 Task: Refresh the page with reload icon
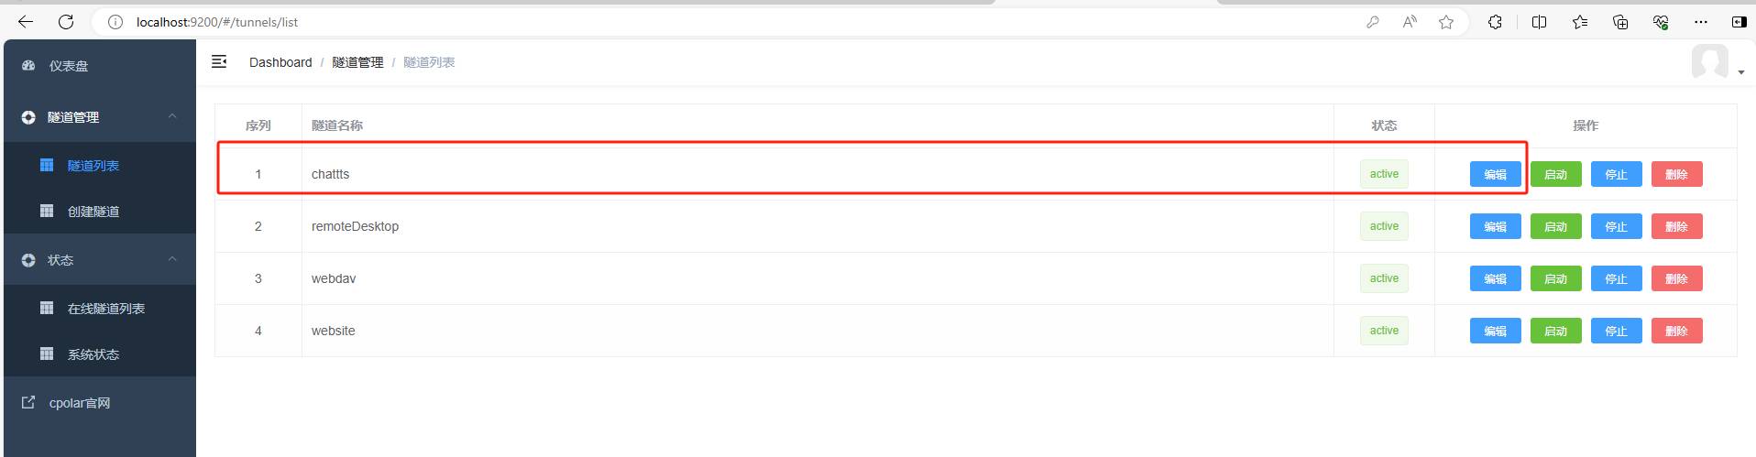(x=66, y=22)
